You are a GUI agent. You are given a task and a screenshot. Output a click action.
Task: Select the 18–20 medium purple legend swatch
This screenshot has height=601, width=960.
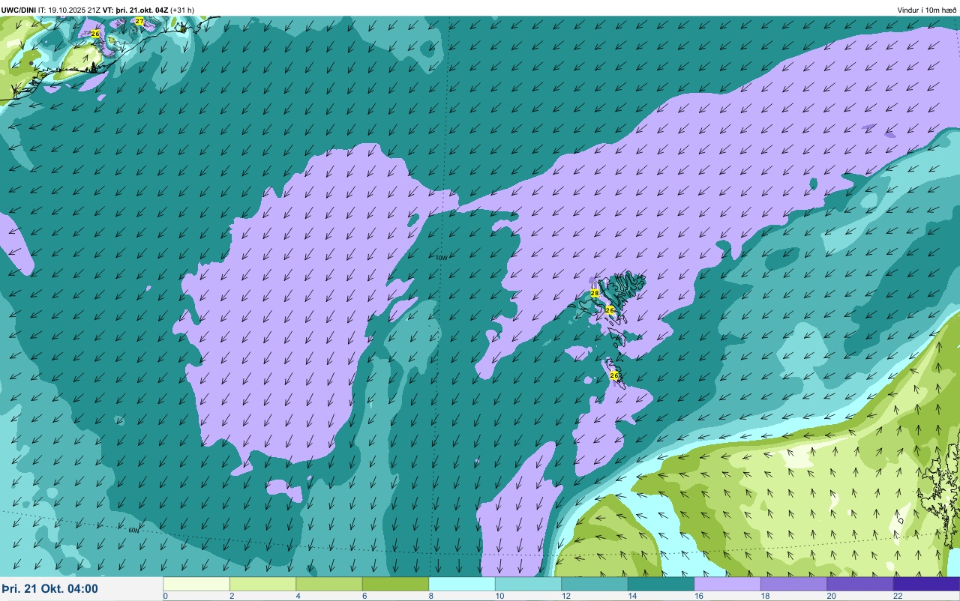(x=793, y=584)
